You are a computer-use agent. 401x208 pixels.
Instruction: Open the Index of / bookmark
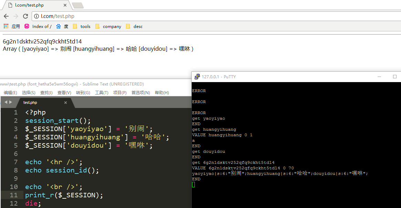point(38,26)
